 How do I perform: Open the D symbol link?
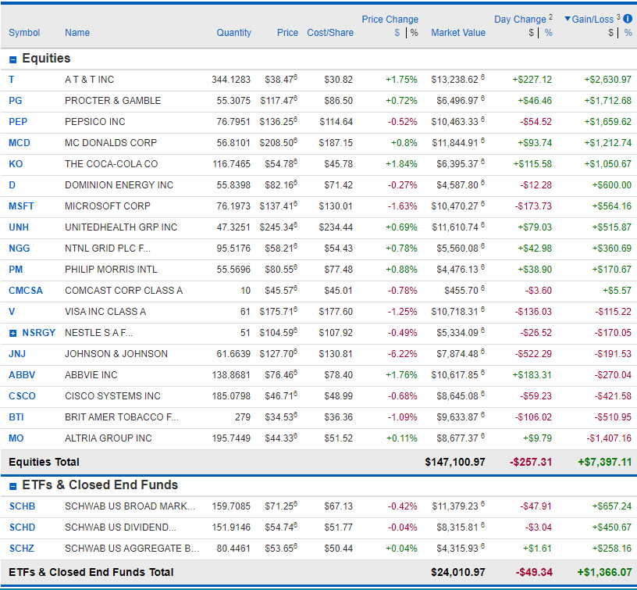click(x=12, y=185)
